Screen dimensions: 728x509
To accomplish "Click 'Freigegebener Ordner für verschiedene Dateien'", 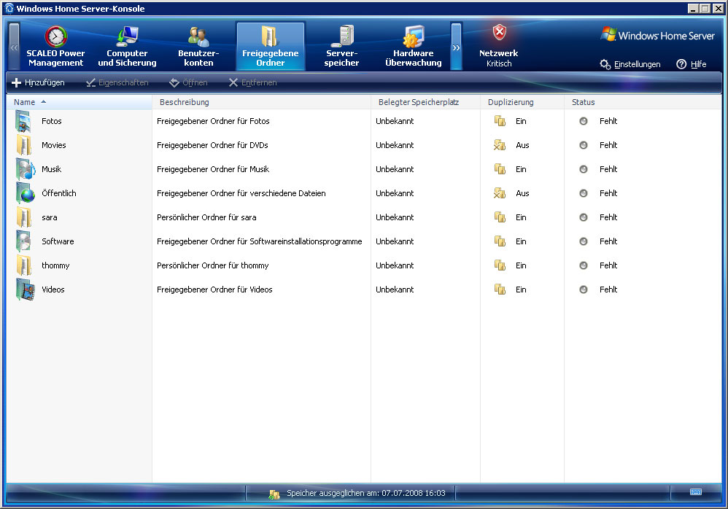I will (241, 193).
